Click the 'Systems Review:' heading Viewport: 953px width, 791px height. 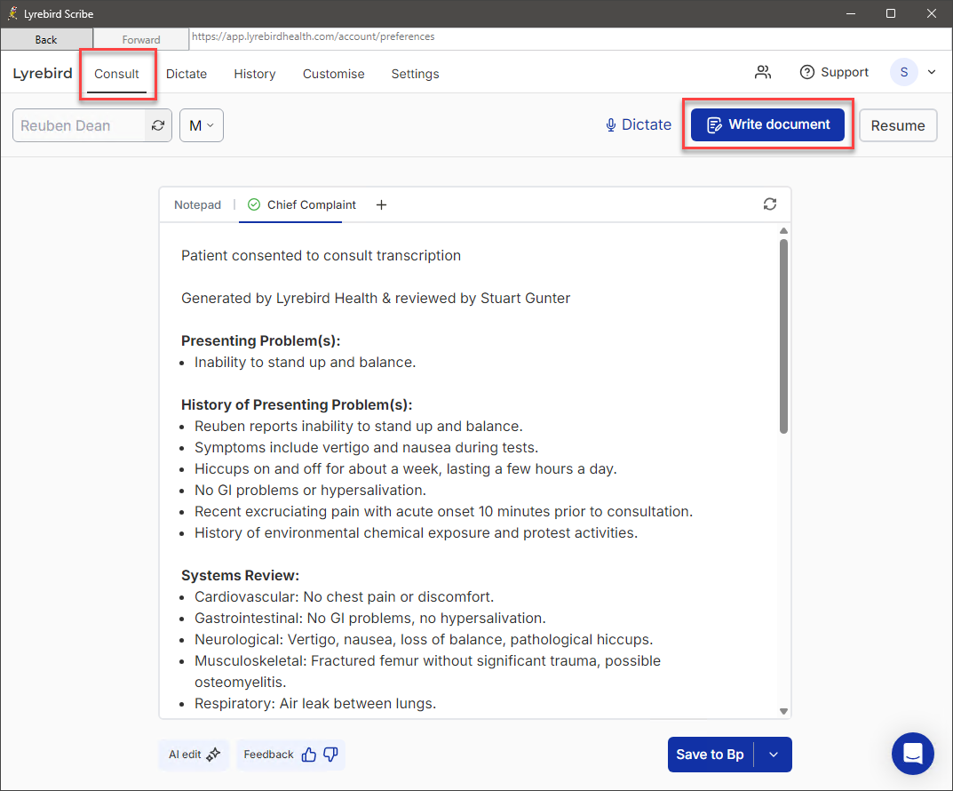(x=240, y=575)
